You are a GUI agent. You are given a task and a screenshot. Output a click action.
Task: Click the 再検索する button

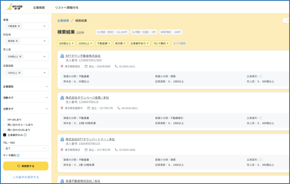[26, 166]
